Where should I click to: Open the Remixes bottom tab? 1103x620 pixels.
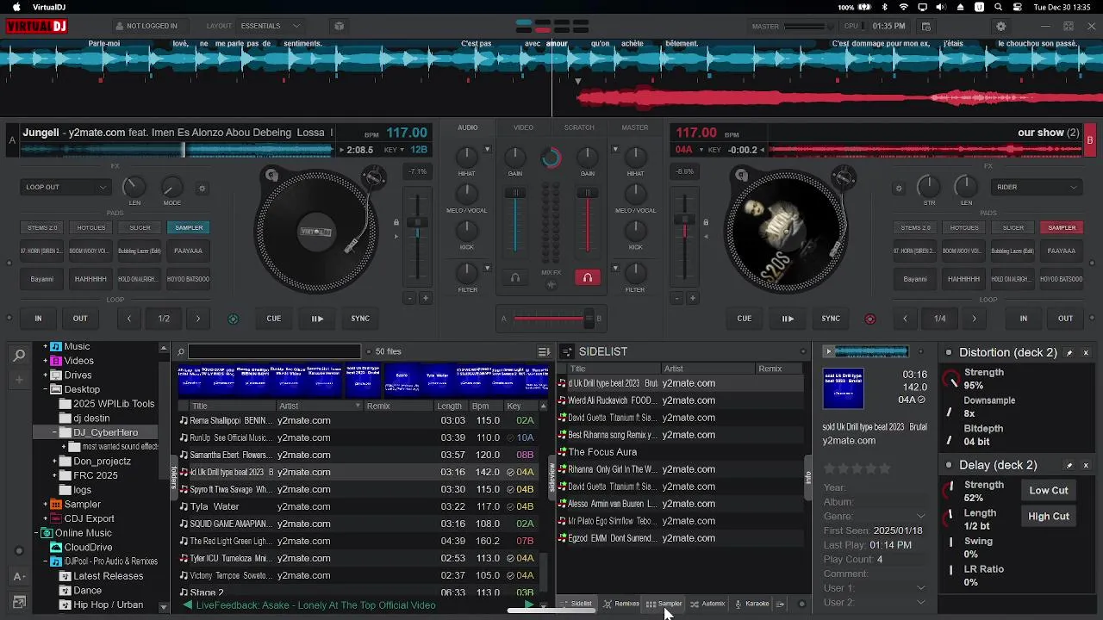[x=621, y=604]
